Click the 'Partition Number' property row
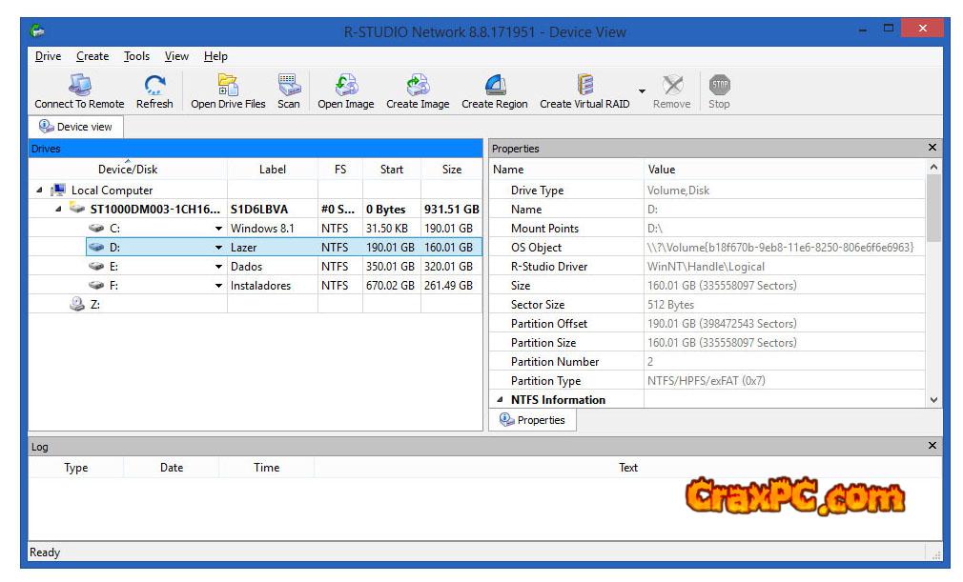 pos(707,361)
